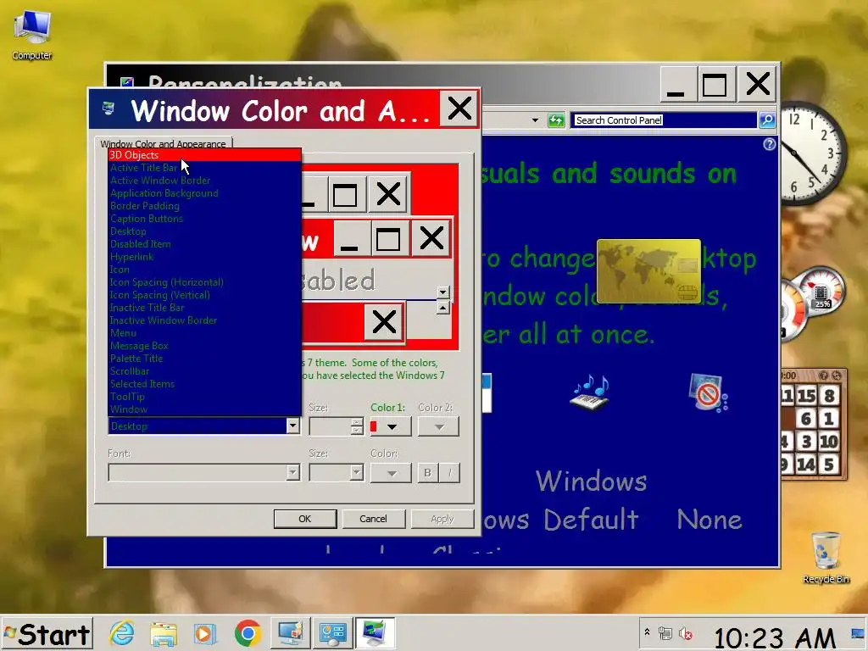Open the font Size dropdown
This screenshot has width=868, height=651.
(x=357, y=472)
